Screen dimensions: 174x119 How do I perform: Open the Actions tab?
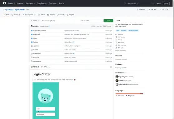pos(41,15)
